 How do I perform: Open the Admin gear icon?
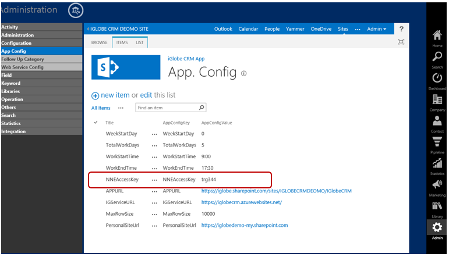click(x=437, y=227)
